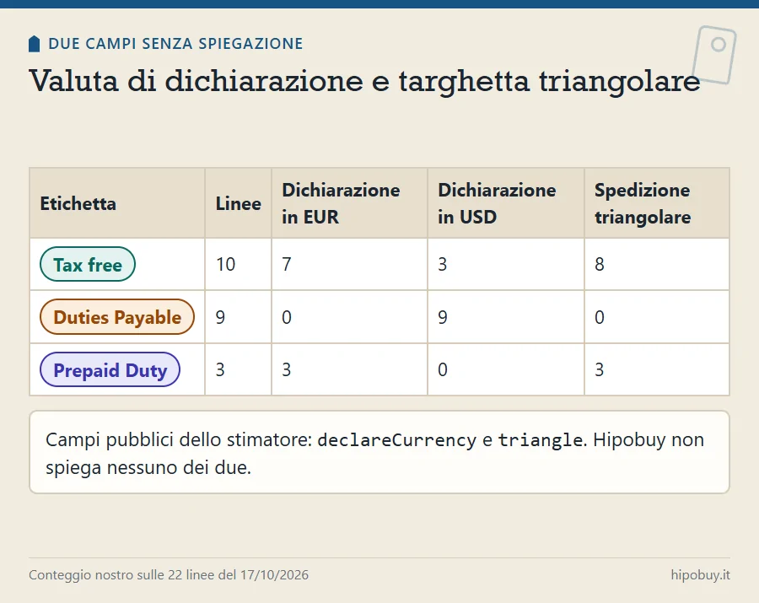
Task: Click the 'triangle' code term in the note
Action: point(541,440)
